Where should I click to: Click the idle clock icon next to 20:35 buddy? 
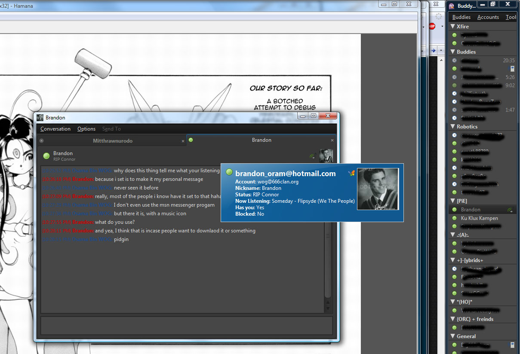click(455, 61)
